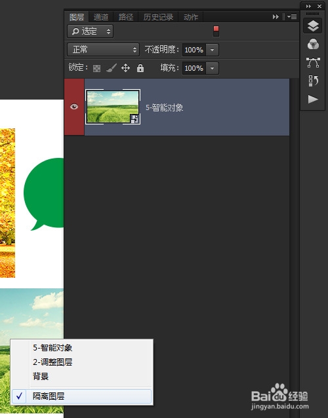The width and height of the screenshot is (328, 418).
Task: Lock position move icon
Action: (x=125, y=68)
